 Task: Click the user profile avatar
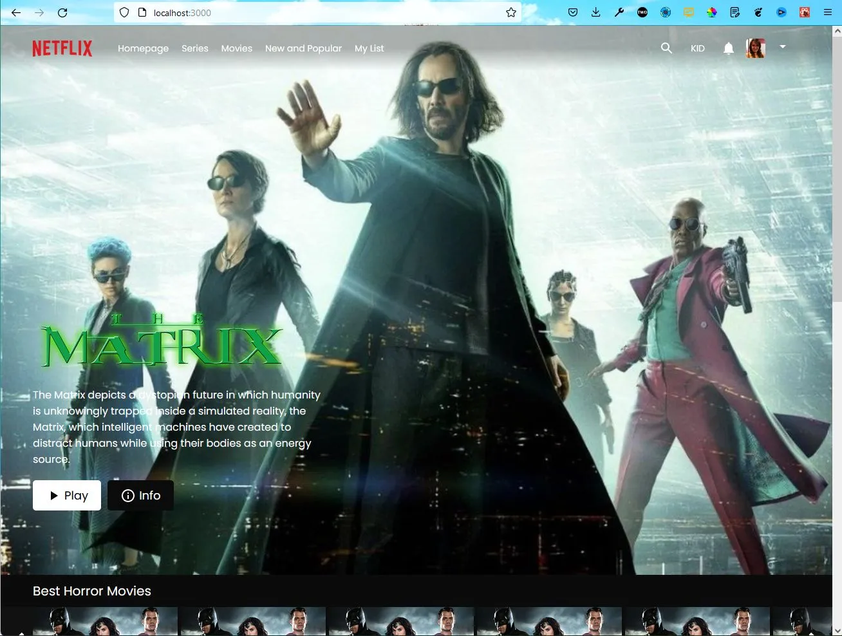[756, 48]
